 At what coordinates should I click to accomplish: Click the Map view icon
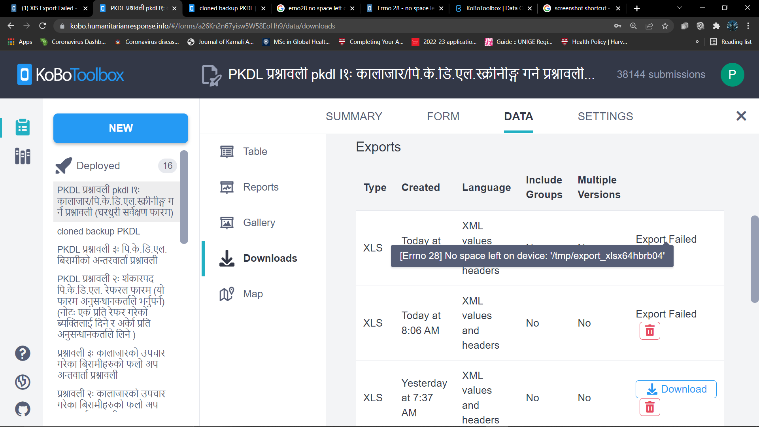click(227, 294)
